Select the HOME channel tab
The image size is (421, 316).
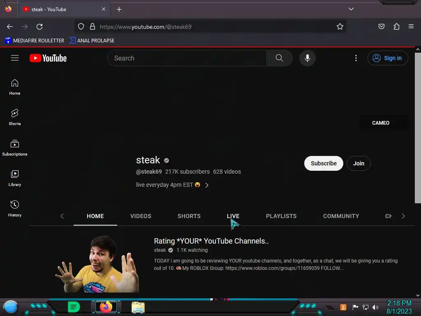click(95, 216)
